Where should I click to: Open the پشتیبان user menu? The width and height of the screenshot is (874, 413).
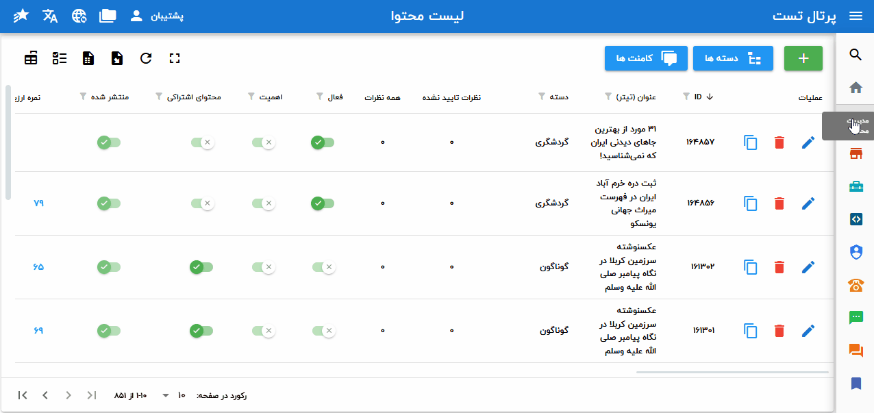pyautogui.click(x=156, y=16)
